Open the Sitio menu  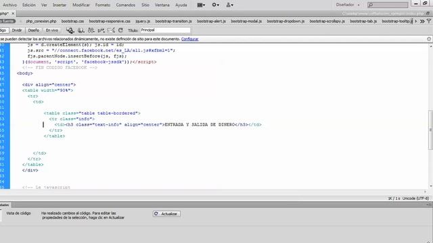[x=145, y=5]
